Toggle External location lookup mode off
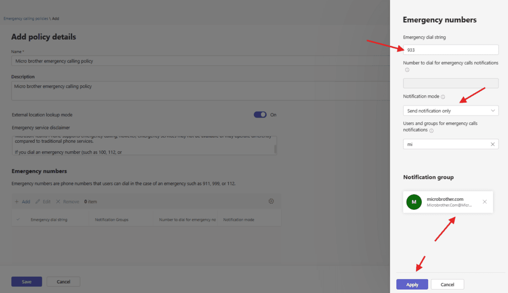 (260, 115)
